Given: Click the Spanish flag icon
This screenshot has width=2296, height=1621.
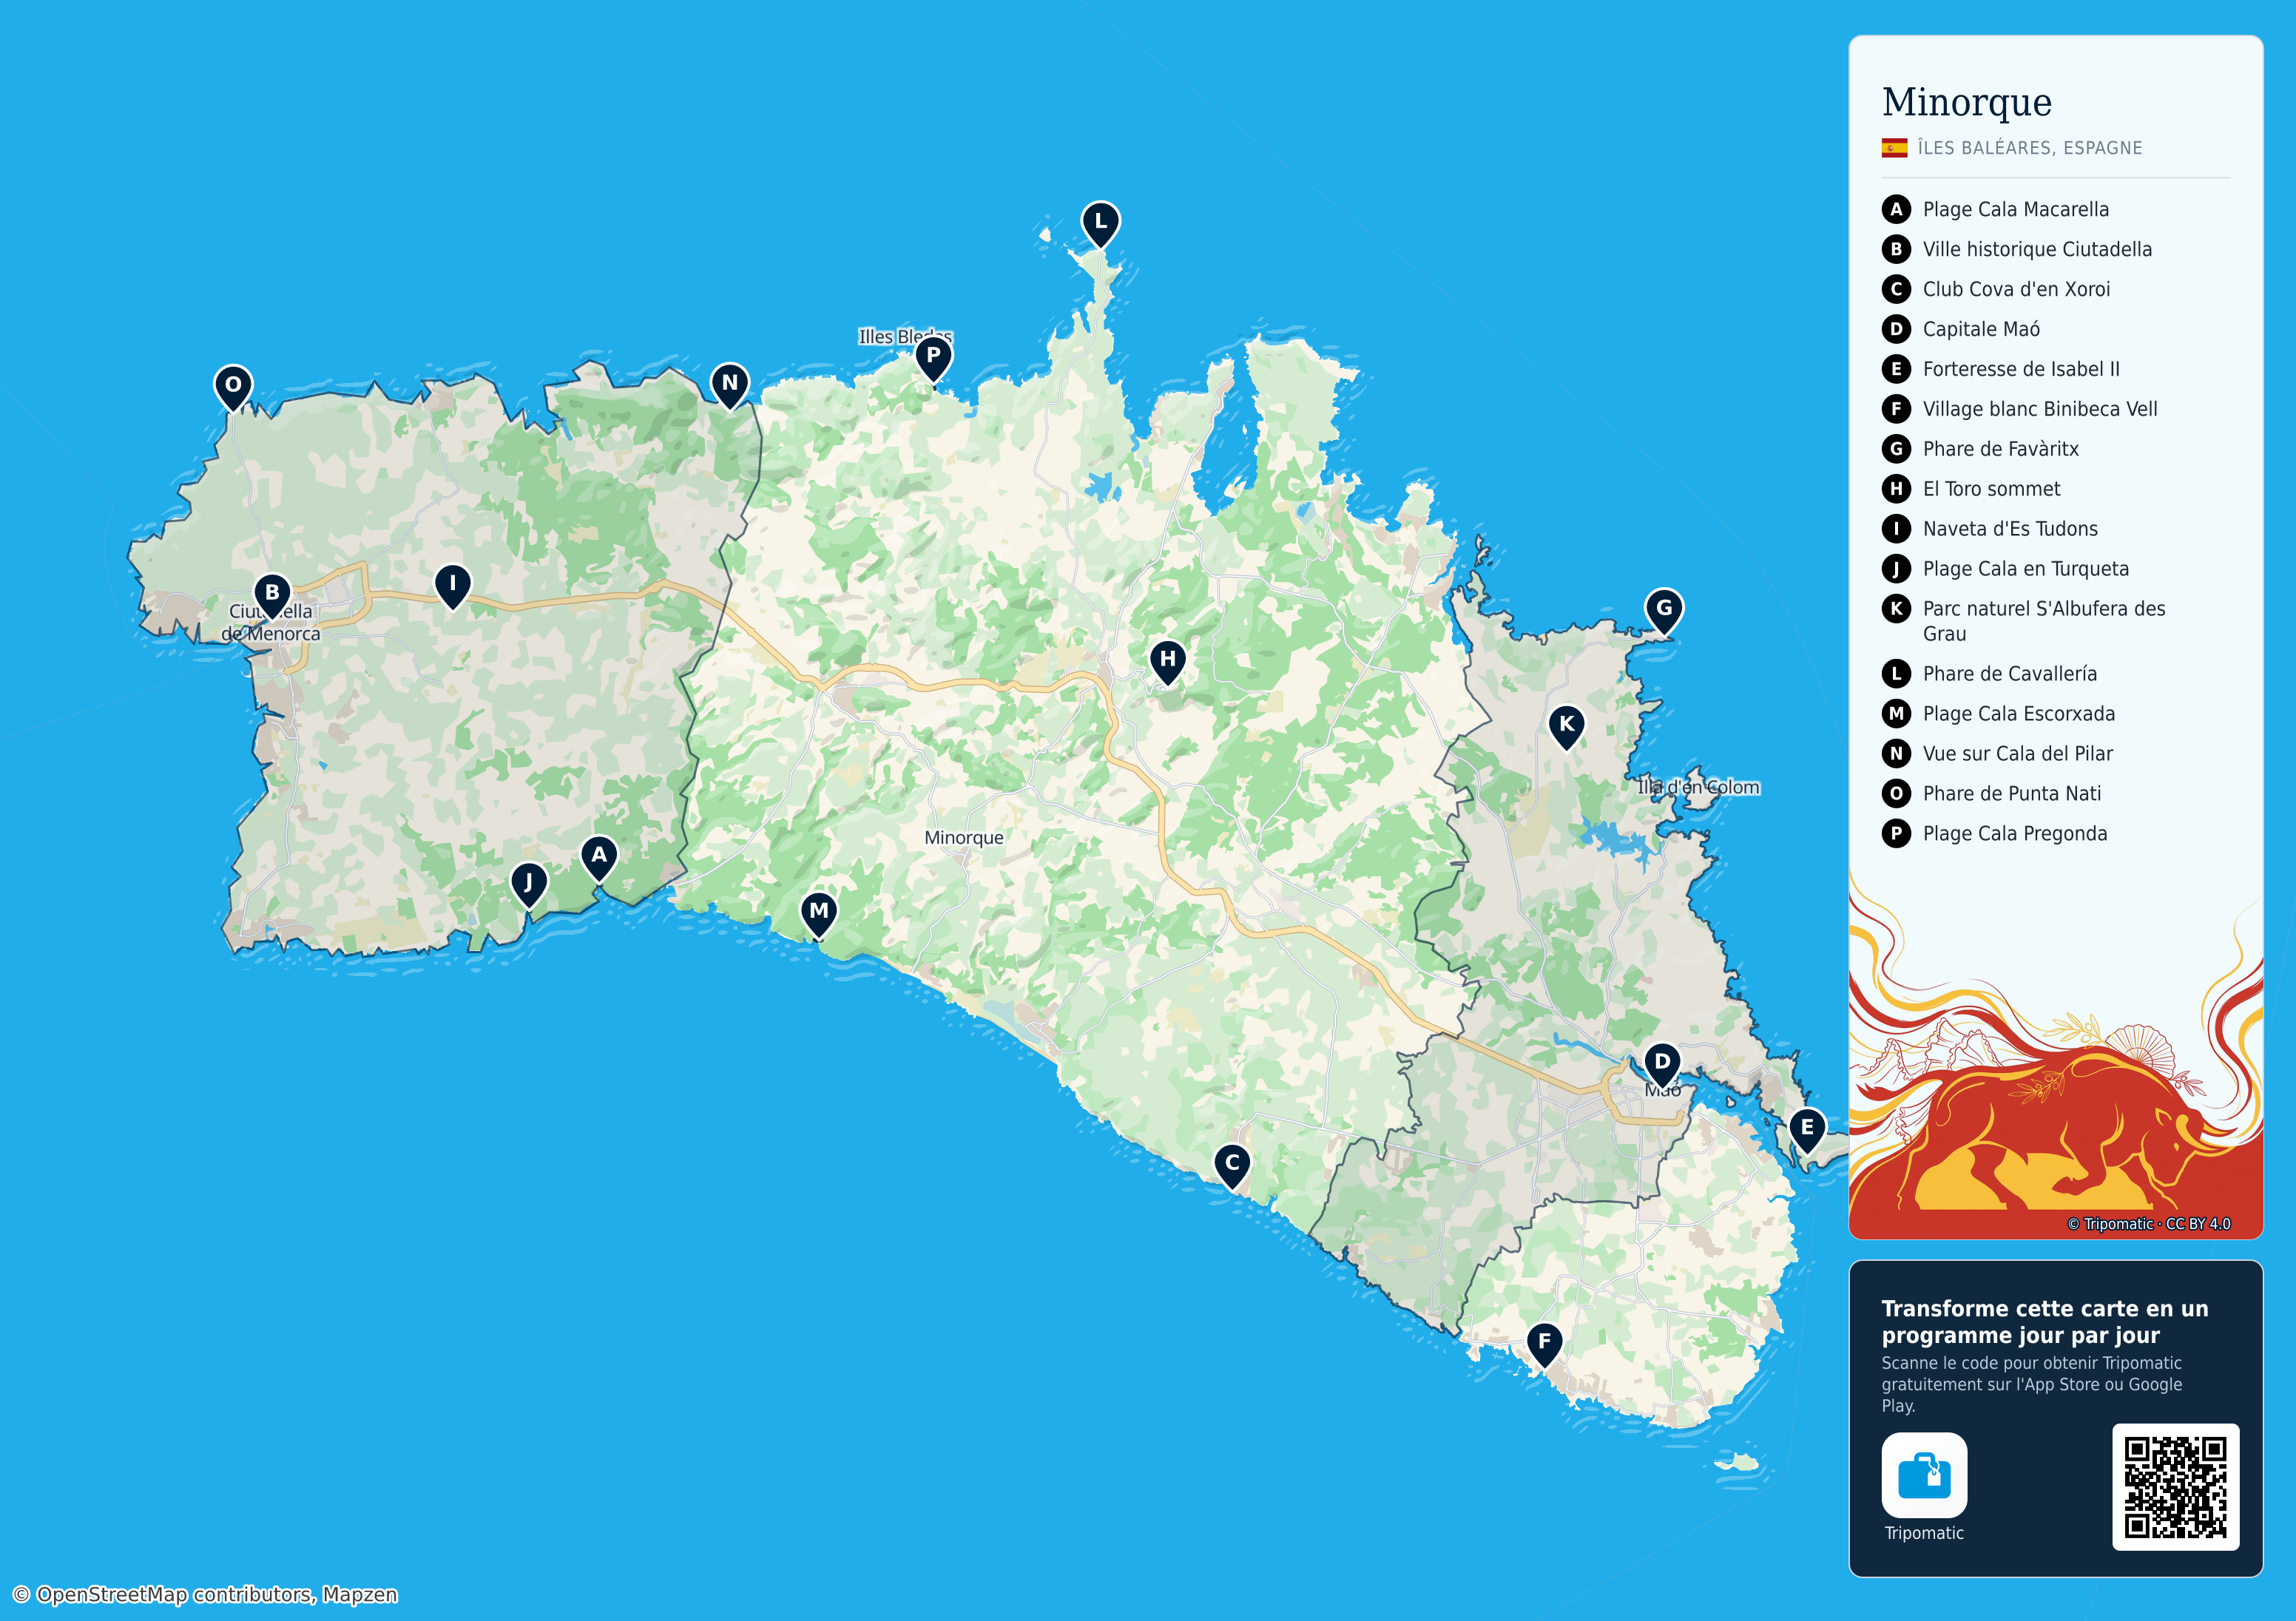Looking at the screenshot, I should (x=1894, y=148).
